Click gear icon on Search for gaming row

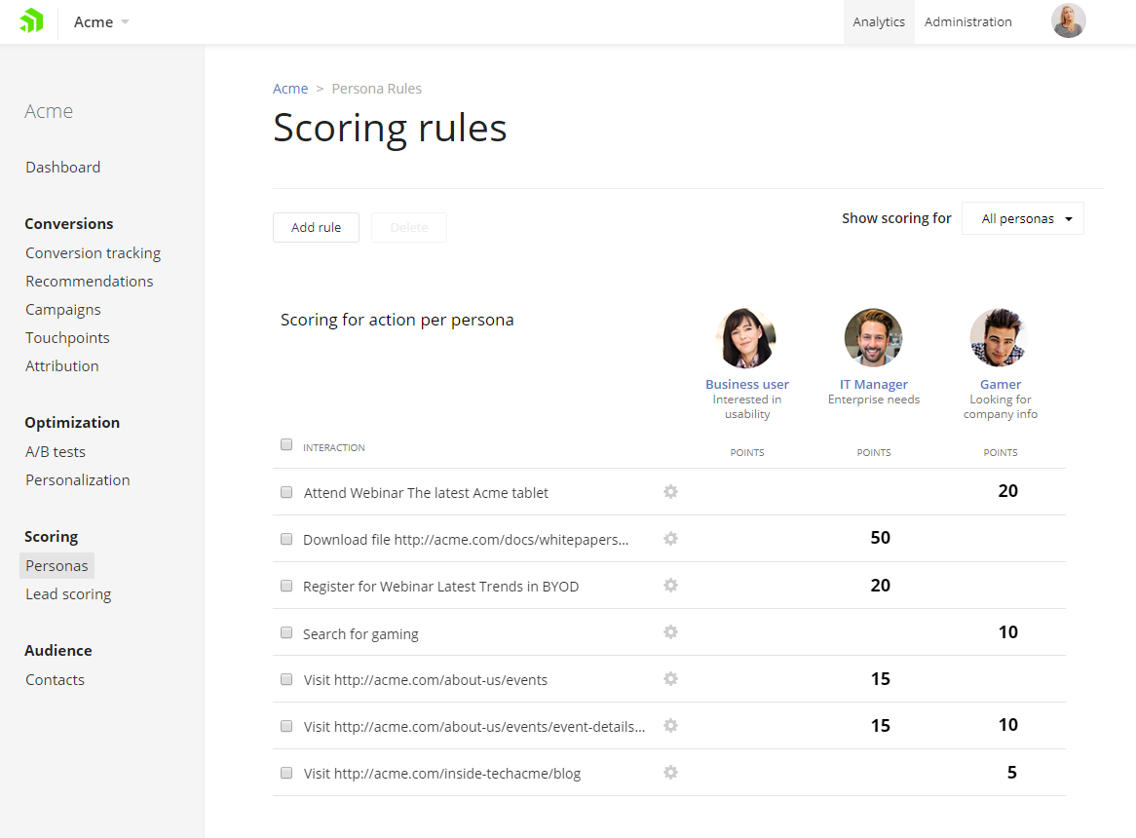pos(670,632)
